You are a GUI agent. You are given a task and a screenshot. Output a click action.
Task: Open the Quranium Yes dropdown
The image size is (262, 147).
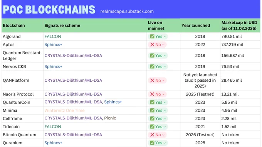158,143
